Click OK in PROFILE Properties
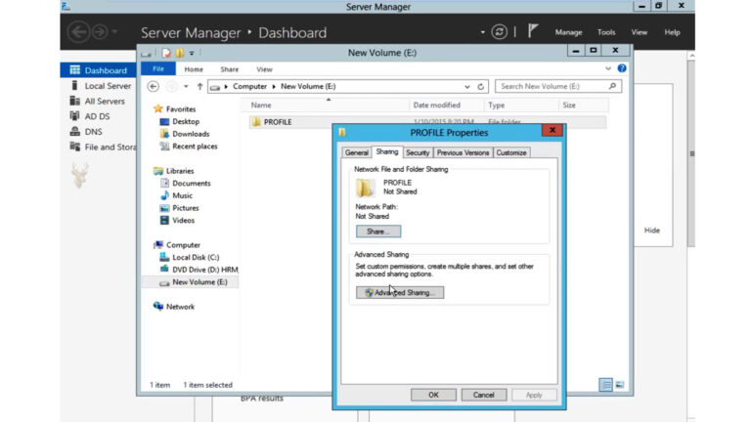 [433, 395]
